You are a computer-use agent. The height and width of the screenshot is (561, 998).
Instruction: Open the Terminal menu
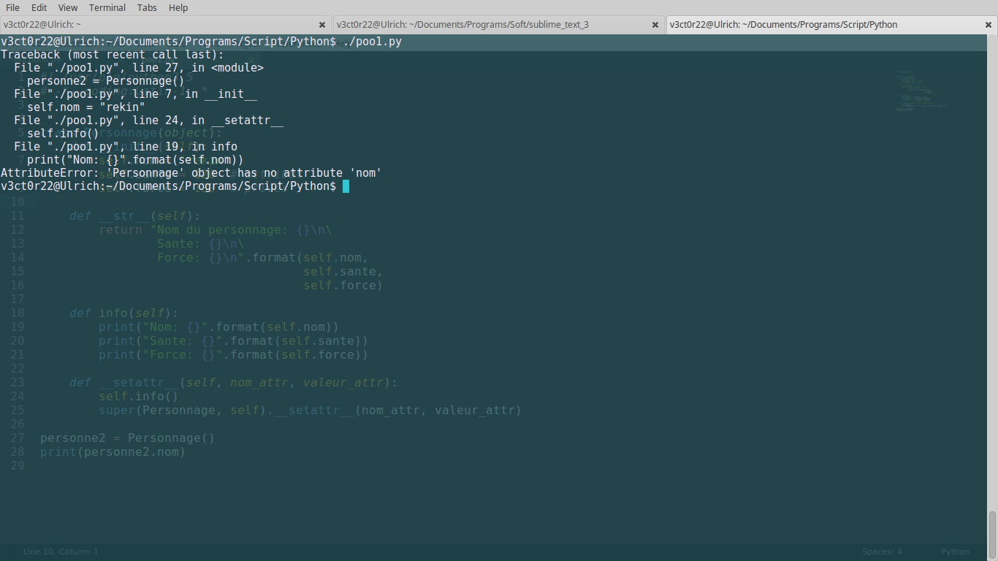(x=107, y=7)
